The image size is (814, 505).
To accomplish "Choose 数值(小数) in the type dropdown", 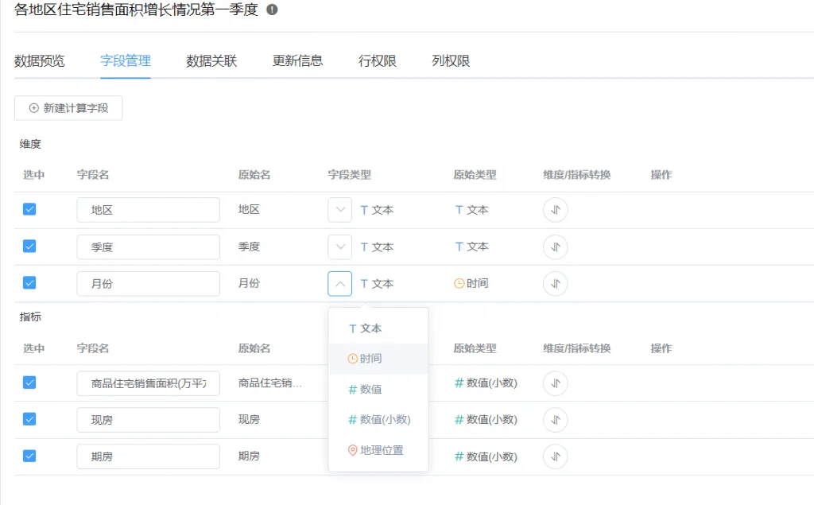I will (x=378, y=419).
